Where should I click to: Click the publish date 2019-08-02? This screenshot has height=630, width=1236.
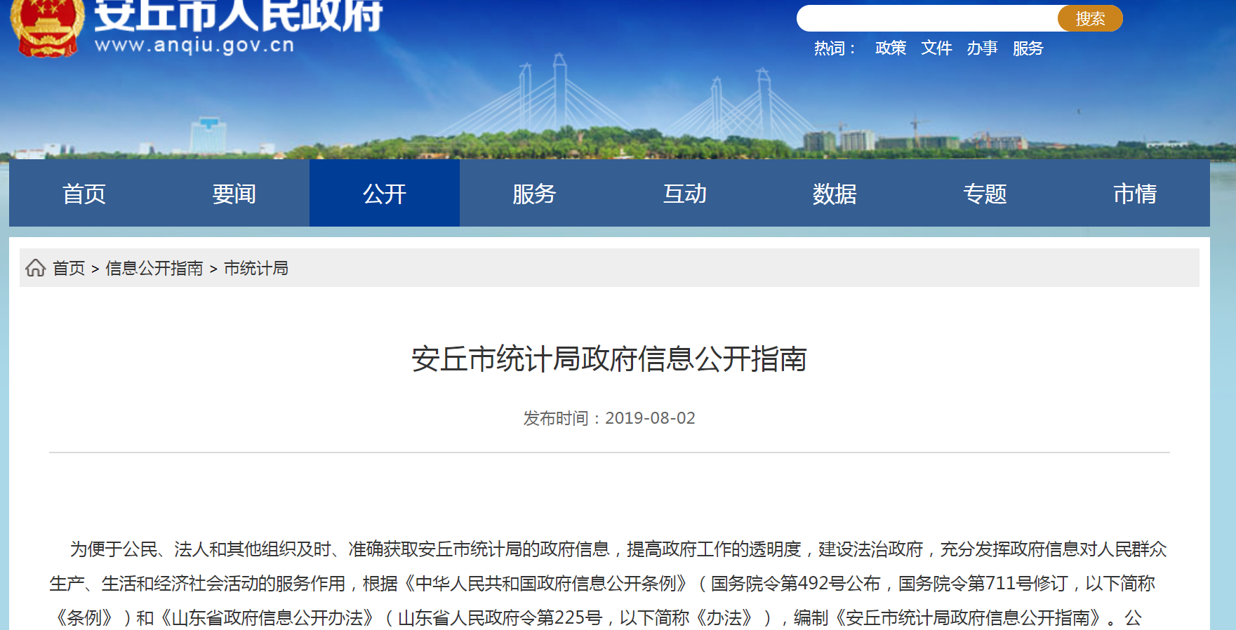point(650,418)
